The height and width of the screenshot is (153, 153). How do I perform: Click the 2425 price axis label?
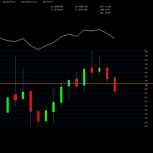[x=146, y=110]
